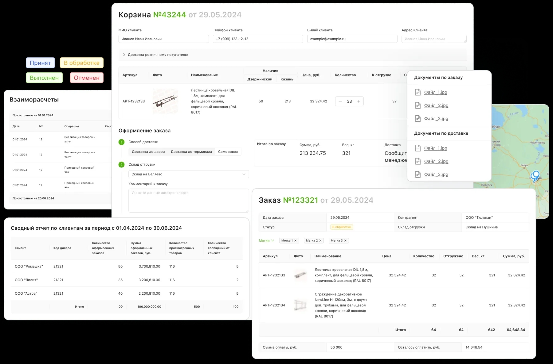Increase quantity with the plus button

click(359, 101)
